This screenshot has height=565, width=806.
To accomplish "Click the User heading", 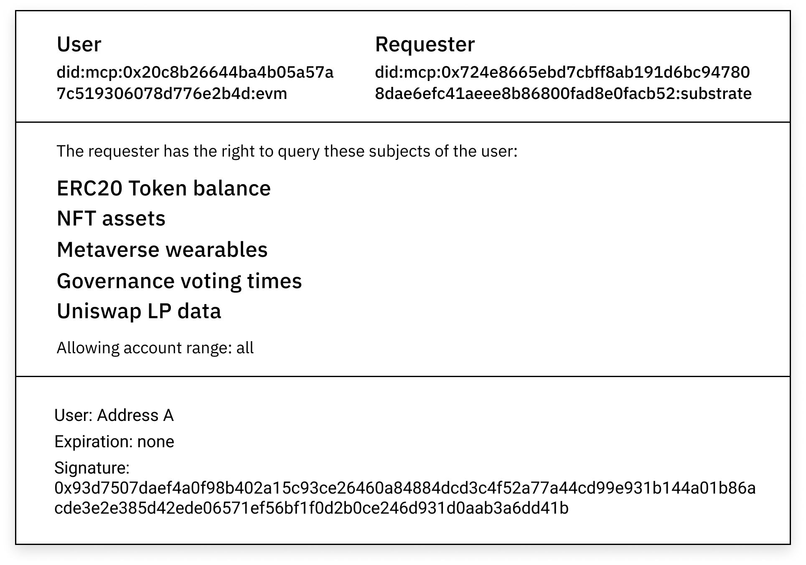I will point(79,44).
